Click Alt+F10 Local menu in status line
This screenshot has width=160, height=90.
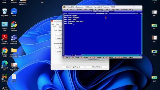coord(124,57)
